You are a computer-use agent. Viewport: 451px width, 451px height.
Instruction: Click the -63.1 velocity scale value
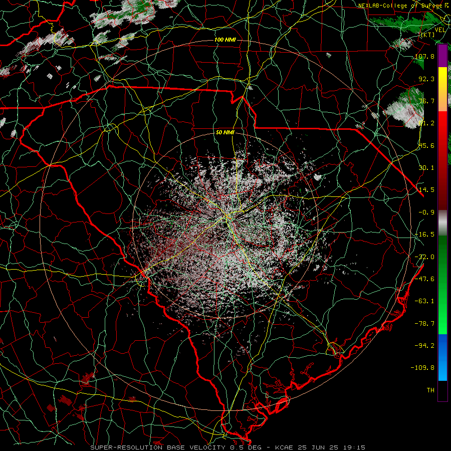(x=424, y=301)
